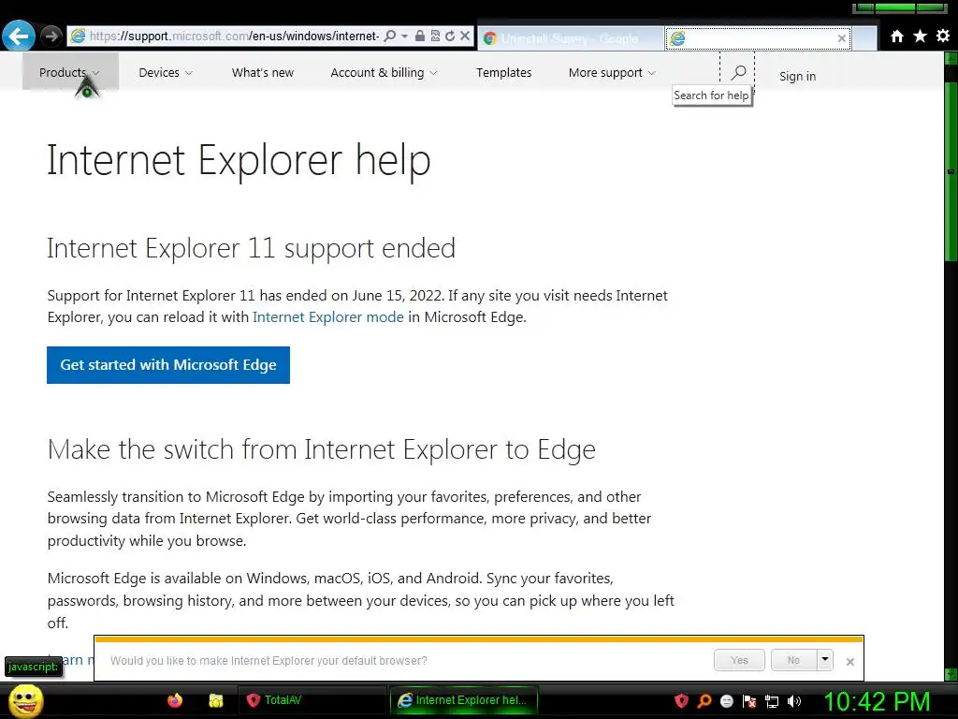Image resolution: width=958 pixels, height=719 pixels.
Task: Click the address bar URL field
Action: coord(234,37)
